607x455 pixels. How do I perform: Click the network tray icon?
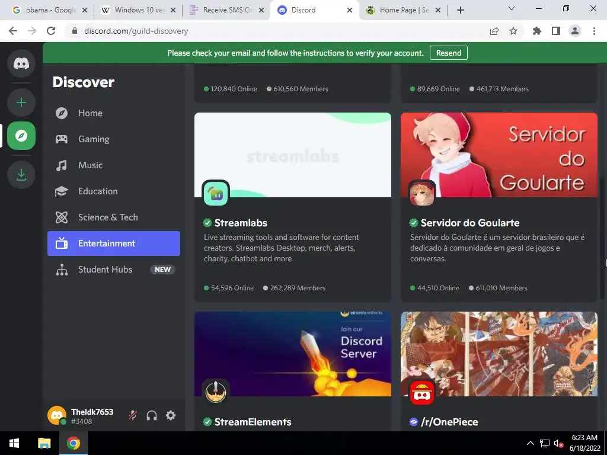click(545, 443)
